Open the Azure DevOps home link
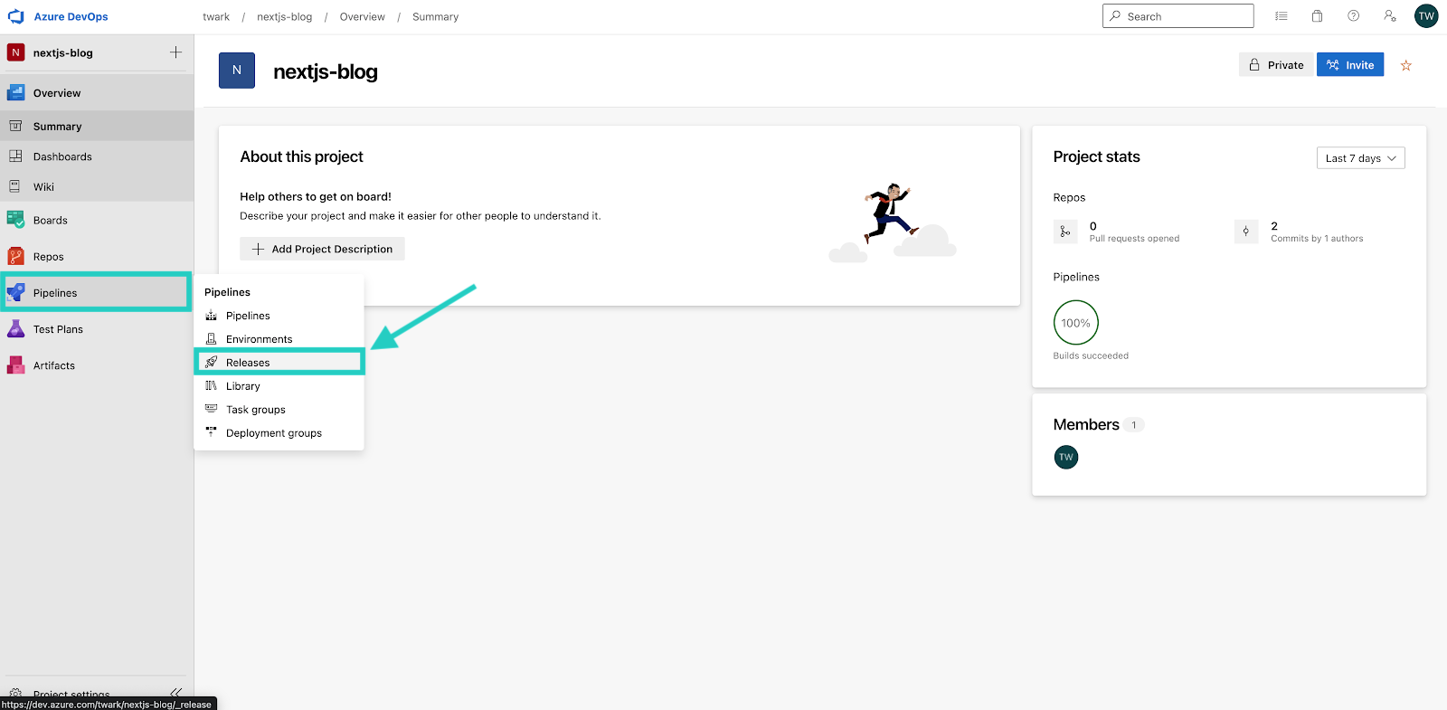The width and height of the screenshot is (1447, 710). tap(71, 16)
